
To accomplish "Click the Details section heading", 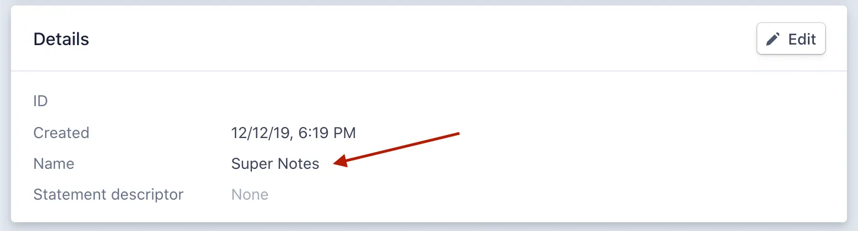I will 61,39.
